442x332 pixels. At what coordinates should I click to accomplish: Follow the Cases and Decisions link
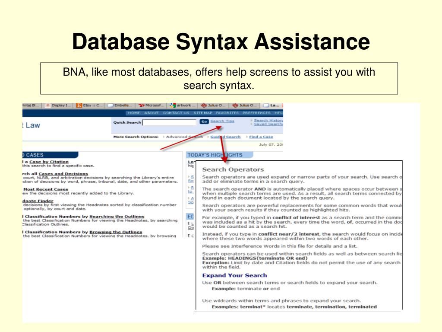pyautogui.click(x=63, y=174)
